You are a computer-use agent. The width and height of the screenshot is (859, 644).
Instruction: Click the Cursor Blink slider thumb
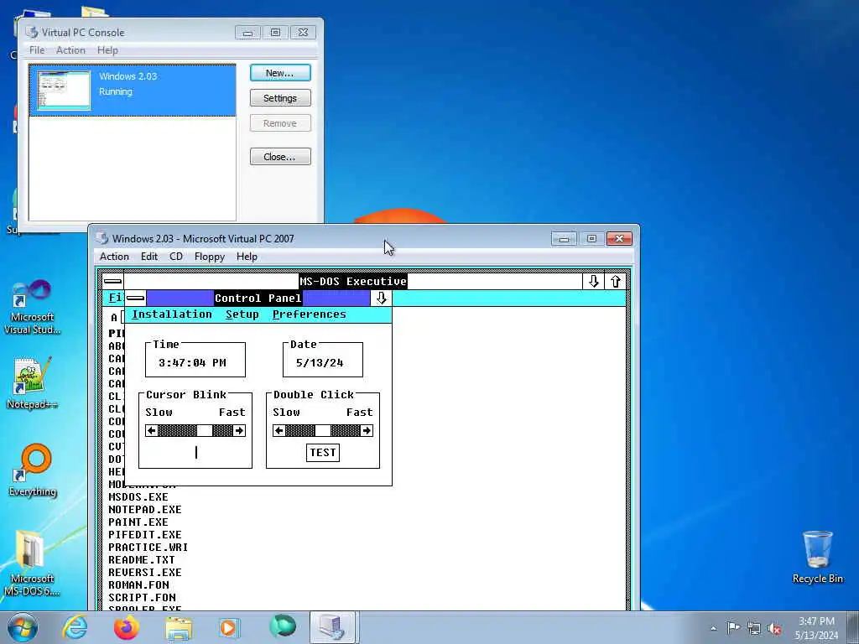[205, 431]
